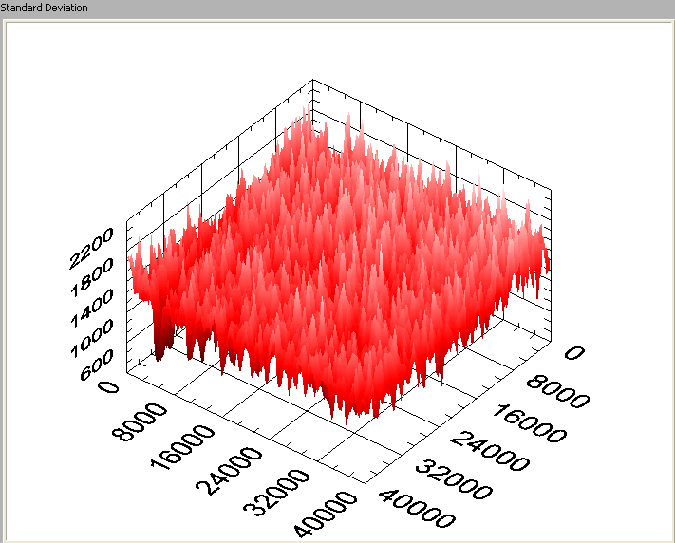Image resolution: width=675 pixels, height=543 pixels.
Task: Pick the 1000 vertical axis label
Action: (92, 338)
